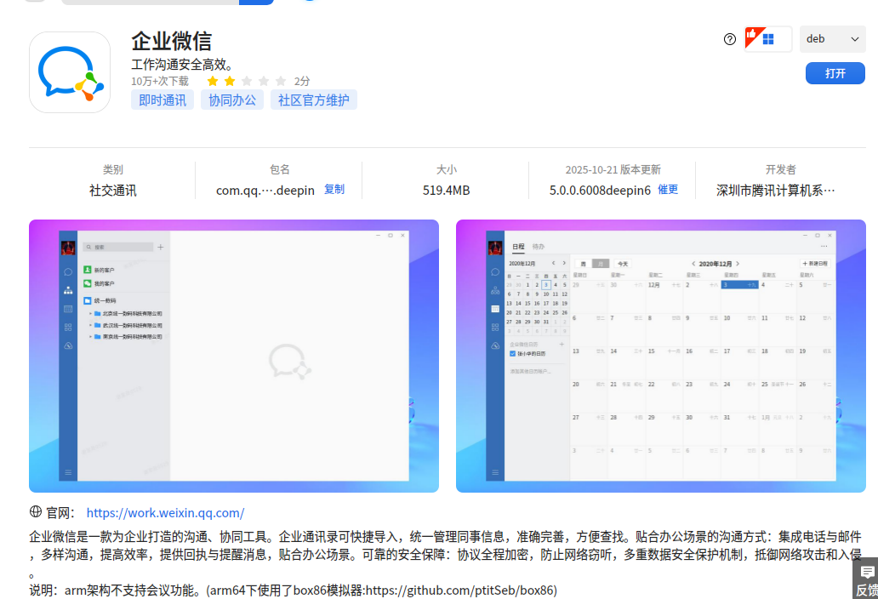
Task: Click the recommended blue grid icon
Action: (768, 39)
